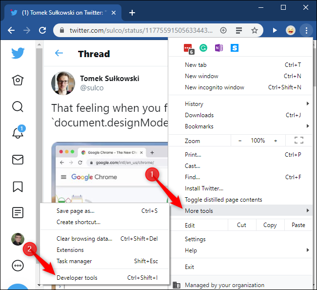The height and width of the screenshot is (290, 317).
Task: Click the padlock site info icon
Action: [x=62, y=30]
